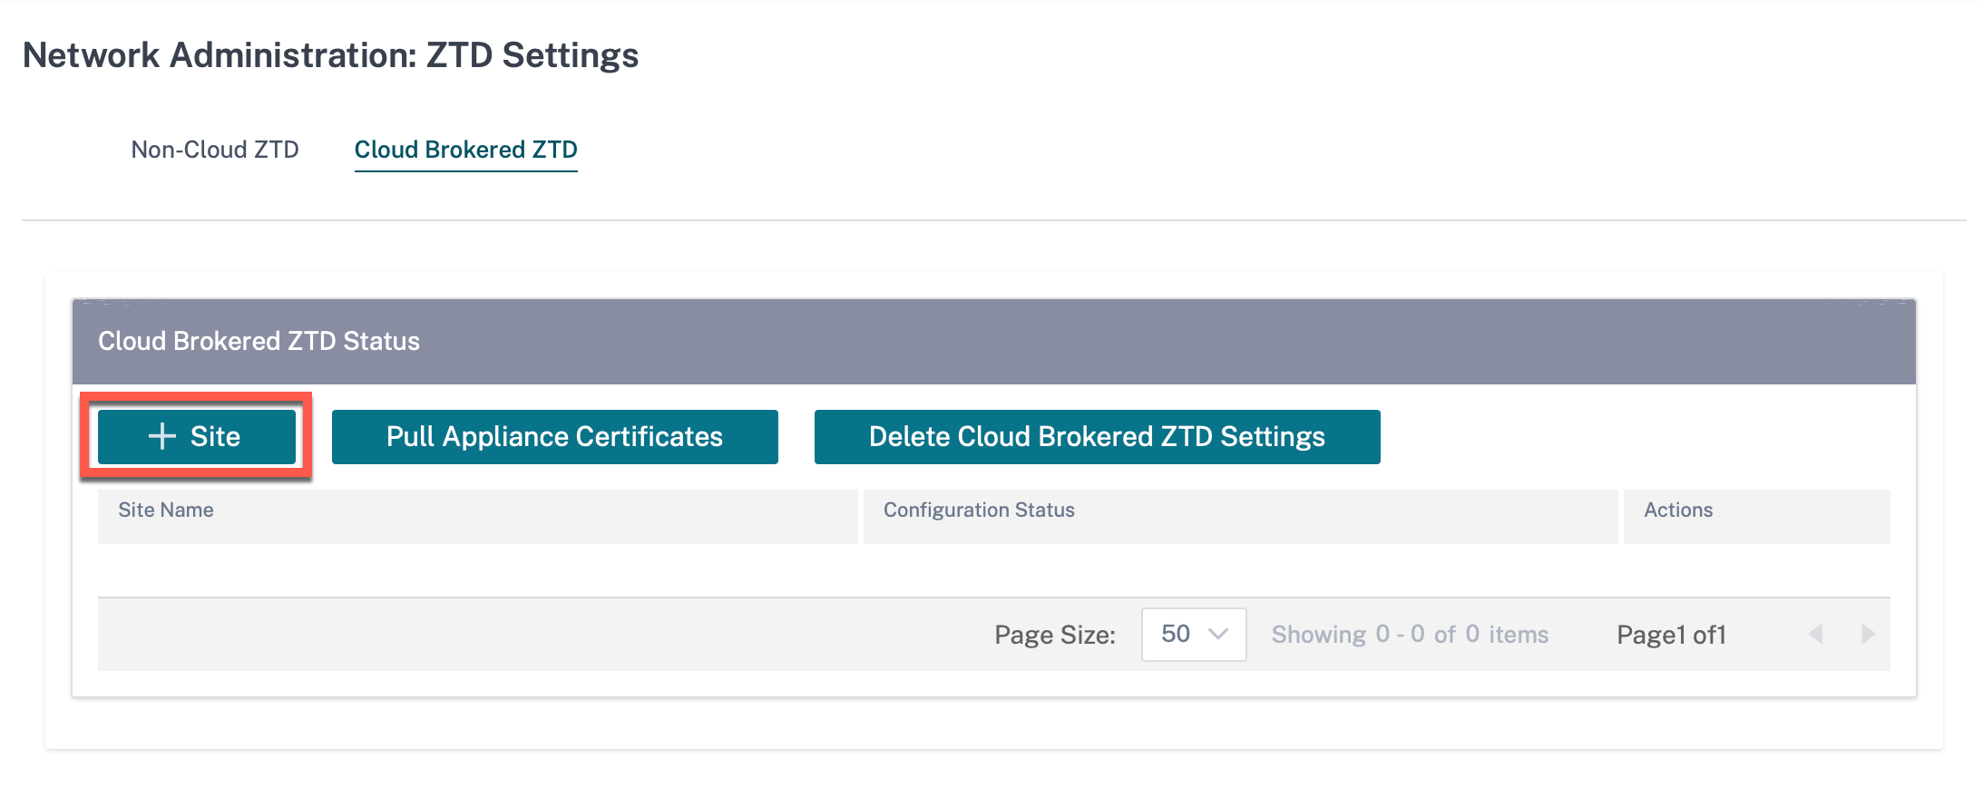This screenshot has height=787, width=1983.
Task: Click the Page1 of1 indicator
Action: click(x=1671, y=635)
